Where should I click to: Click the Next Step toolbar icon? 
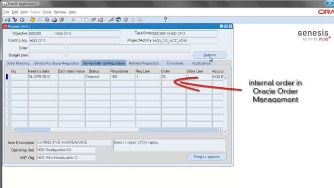(40, 20)
